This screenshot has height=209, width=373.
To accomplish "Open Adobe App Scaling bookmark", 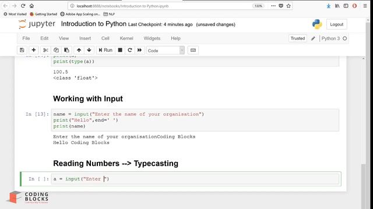I will point(80,14).
